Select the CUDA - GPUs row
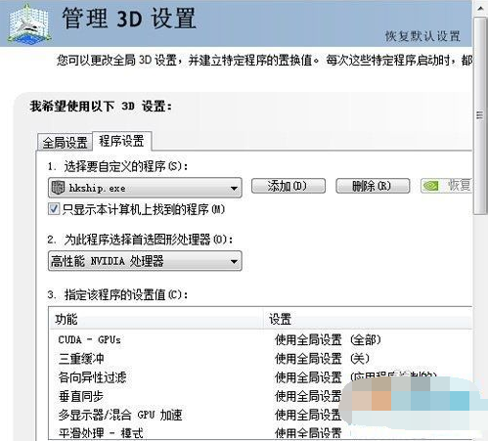The height and width of the screenshot is (441, 488). click(260, 340)
